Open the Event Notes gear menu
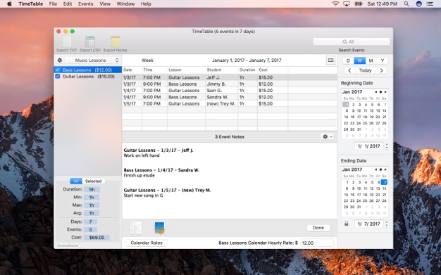This screenshot has width=441, height=275. [x=328, y=136]
